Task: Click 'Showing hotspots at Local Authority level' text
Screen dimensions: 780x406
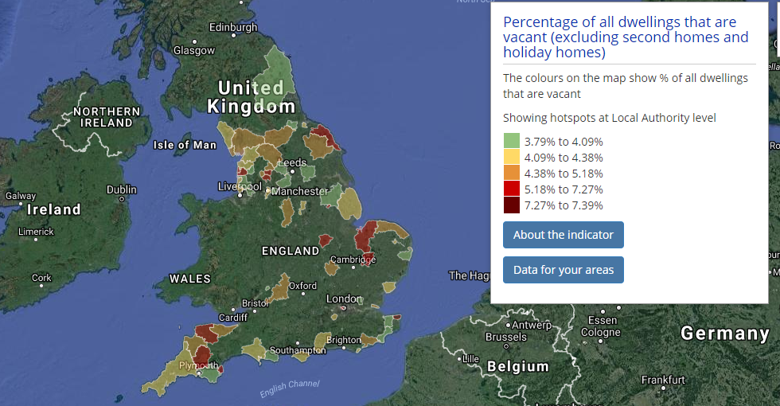Action: tap(610, 118)
